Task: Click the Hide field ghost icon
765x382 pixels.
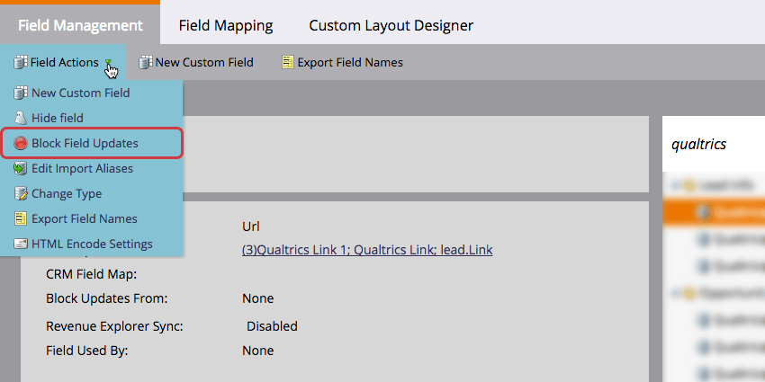Action: [21, 118]
